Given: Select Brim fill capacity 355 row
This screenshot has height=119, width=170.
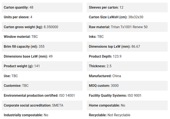Looking at the screenshot, I should [42, 46].
